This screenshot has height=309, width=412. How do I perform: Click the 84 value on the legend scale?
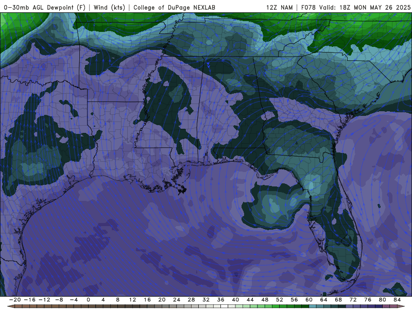click(397, 300)
